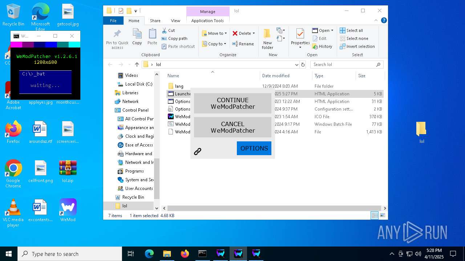
Task: Open VLC media player desktop shortcut
Action: (x=13, y=213)
